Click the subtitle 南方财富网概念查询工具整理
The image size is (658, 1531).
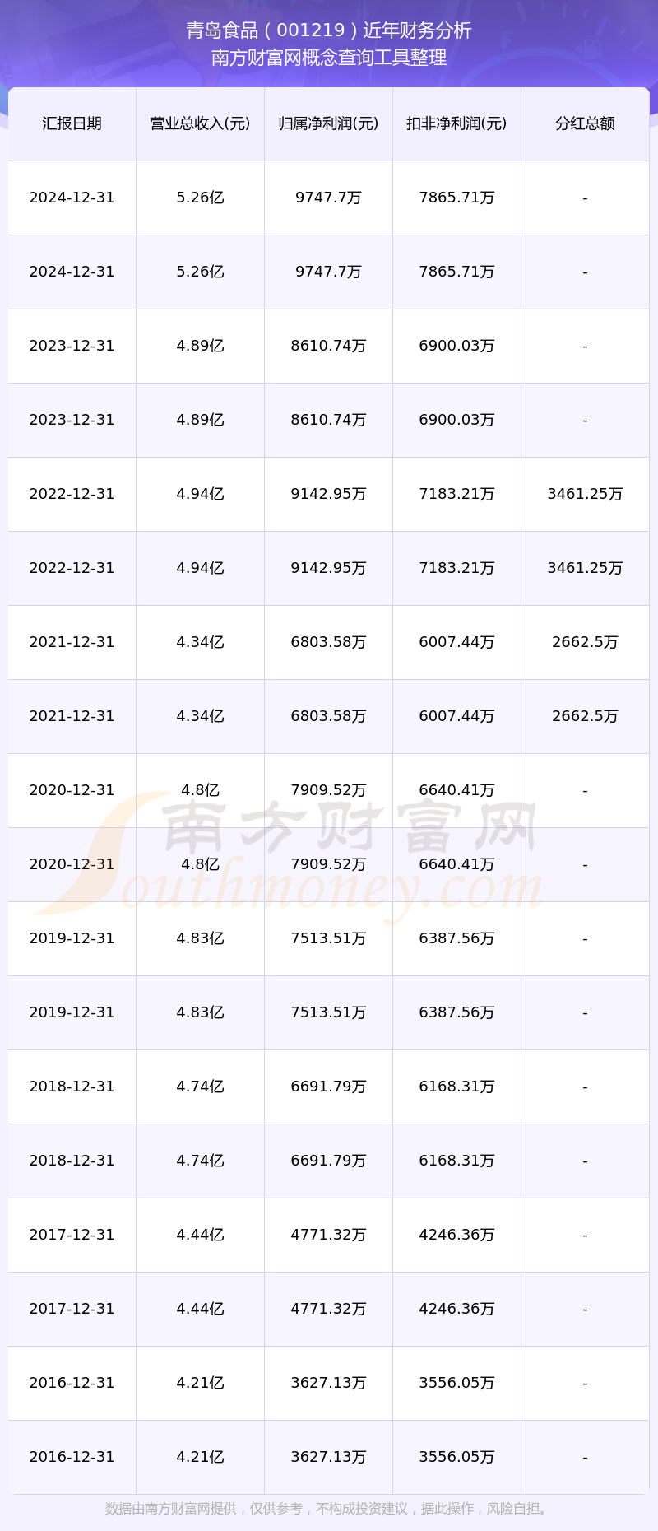coord(329,58)
